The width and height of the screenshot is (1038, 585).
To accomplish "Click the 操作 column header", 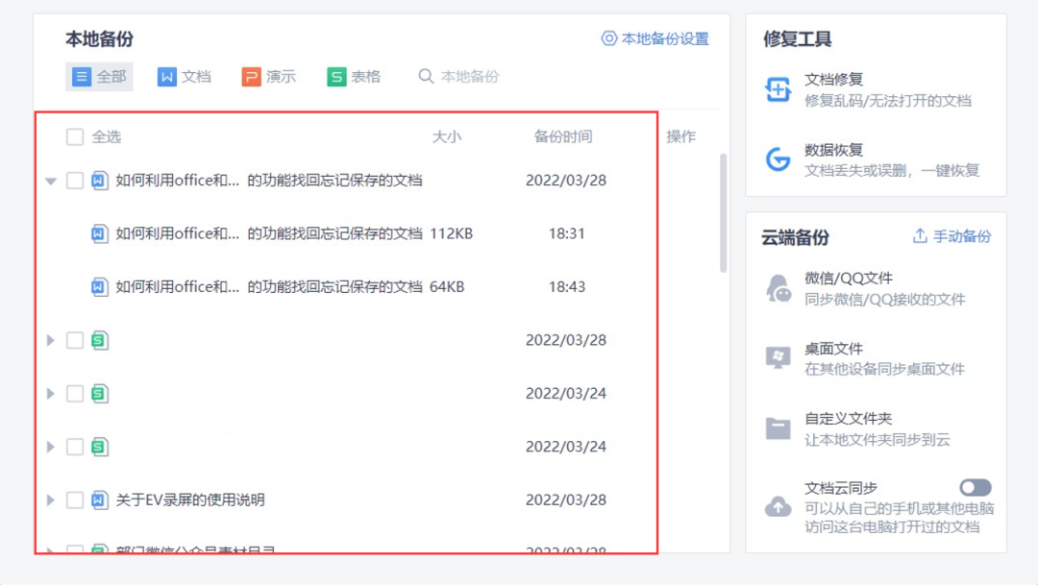I will pos(680,137).
